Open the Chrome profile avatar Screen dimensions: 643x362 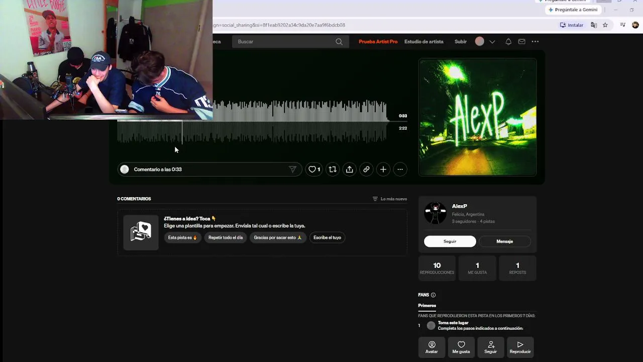pos(635,25)
